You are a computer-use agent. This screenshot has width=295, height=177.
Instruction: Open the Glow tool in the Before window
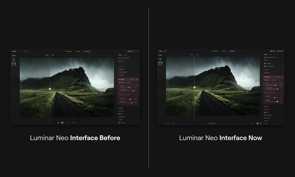(x=121, y=119)
